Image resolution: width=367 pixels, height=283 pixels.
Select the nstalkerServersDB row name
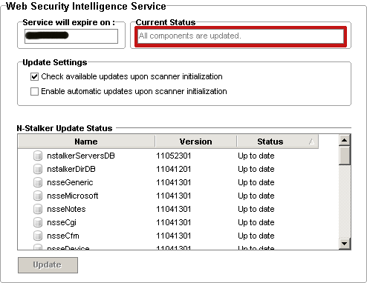[81, 156]
